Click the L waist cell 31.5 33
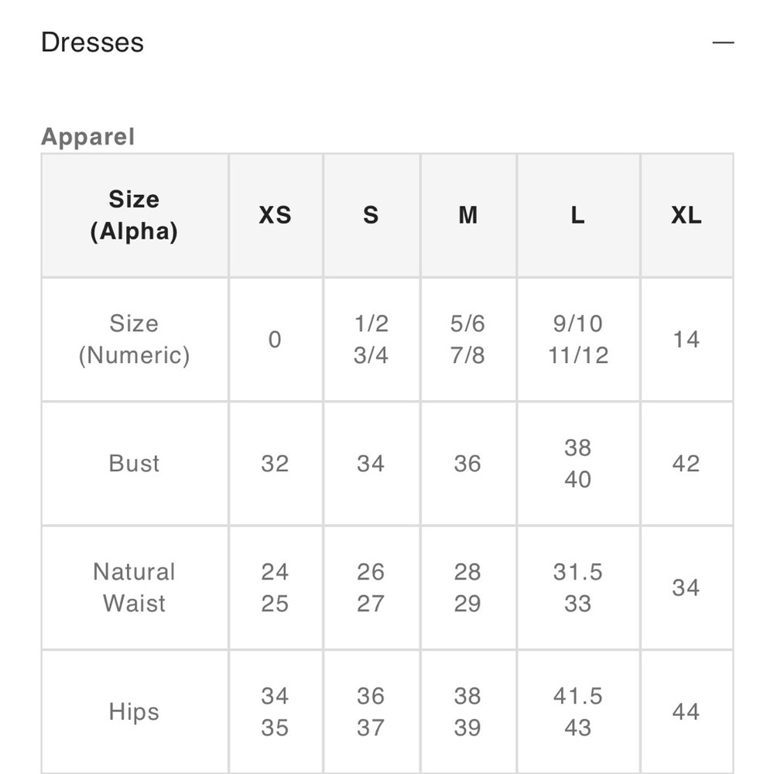The width and height of the screenshot is (774, 774). (578, 587)
